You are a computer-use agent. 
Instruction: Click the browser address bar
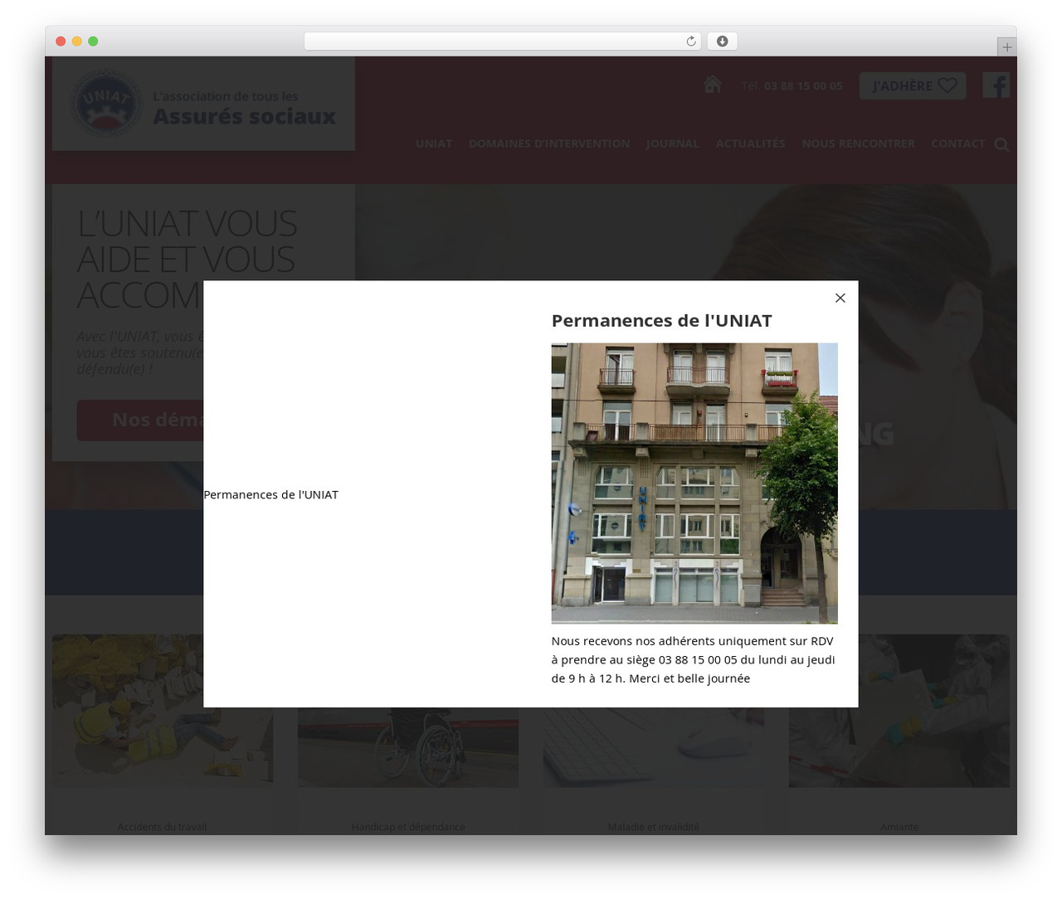[502, 41]
